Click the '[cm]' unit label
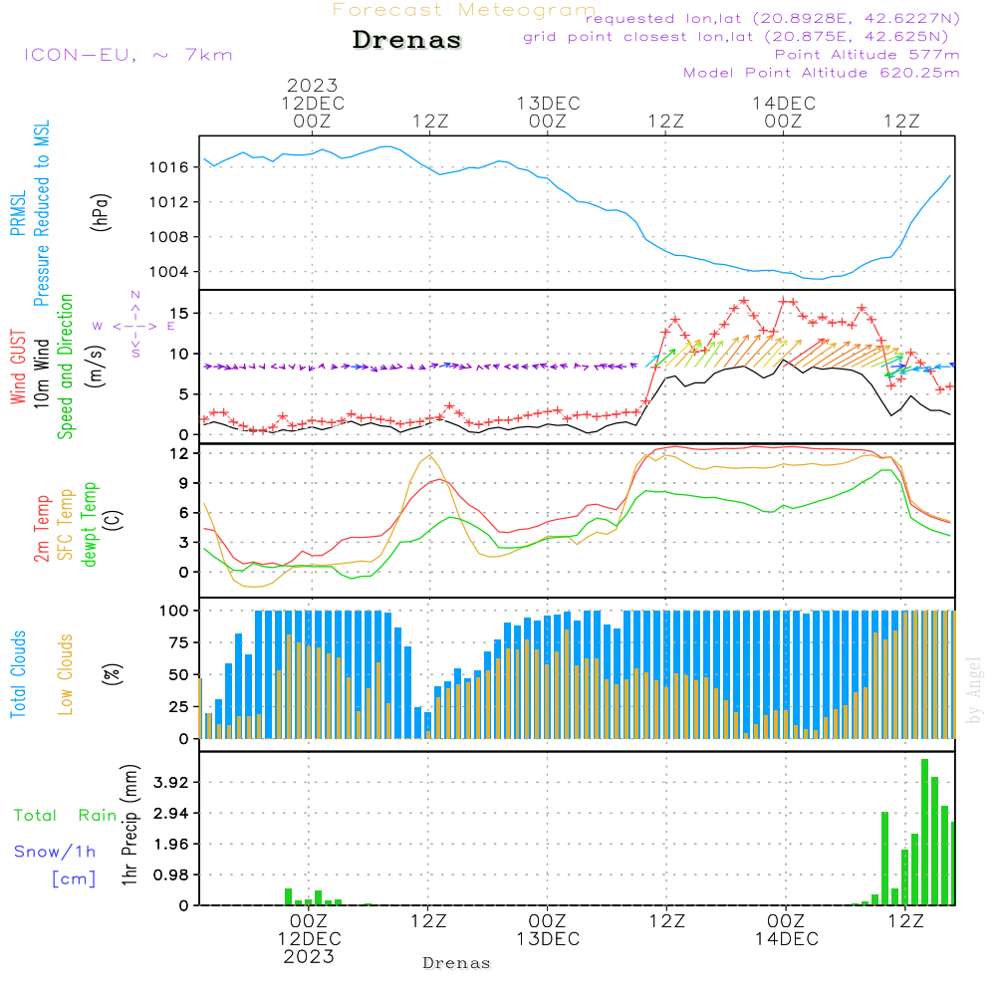 (x=74, y=879)
